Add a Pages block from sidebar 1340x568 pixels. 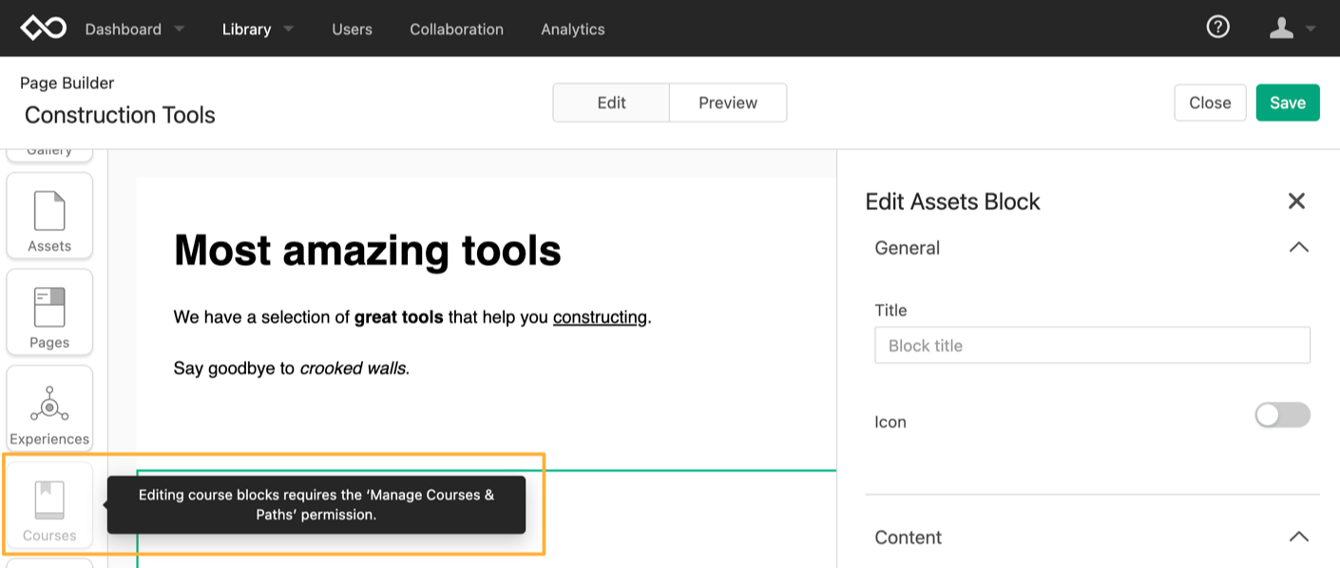pos(49,312)
